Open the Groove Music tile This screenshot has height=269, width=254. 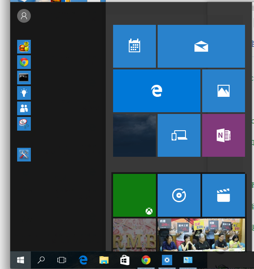coord(179,195)
